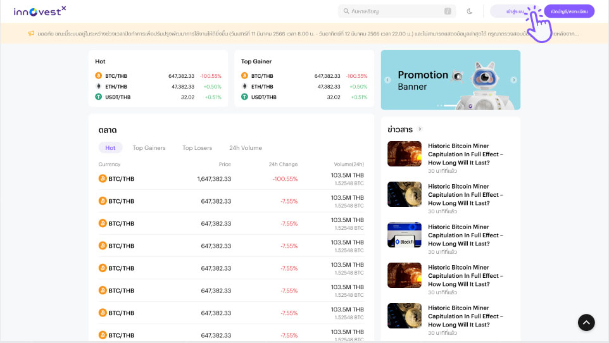Click the 24h Change column header
The height and width of the screenshot is (343, 609).
pos(283,164)
